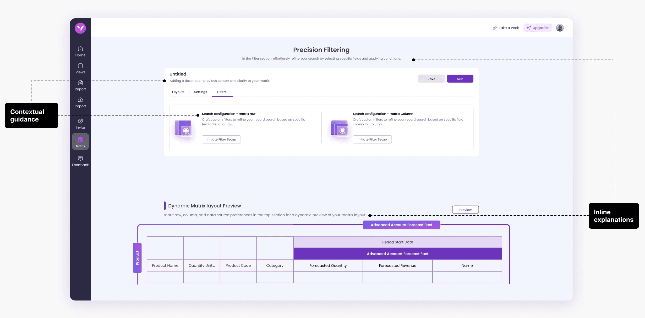Open the Invite users icon
The width and height of the screenshot is (645, 318).
pyautogui.click(x=80, y=121)
